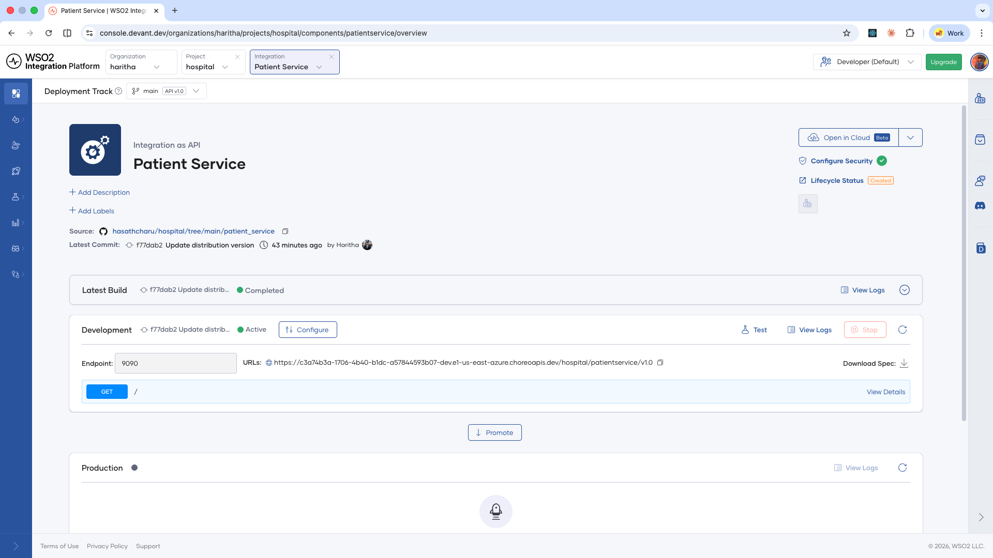
Task: Open the Test flask sidebar icon
Action: coord(16,197)
